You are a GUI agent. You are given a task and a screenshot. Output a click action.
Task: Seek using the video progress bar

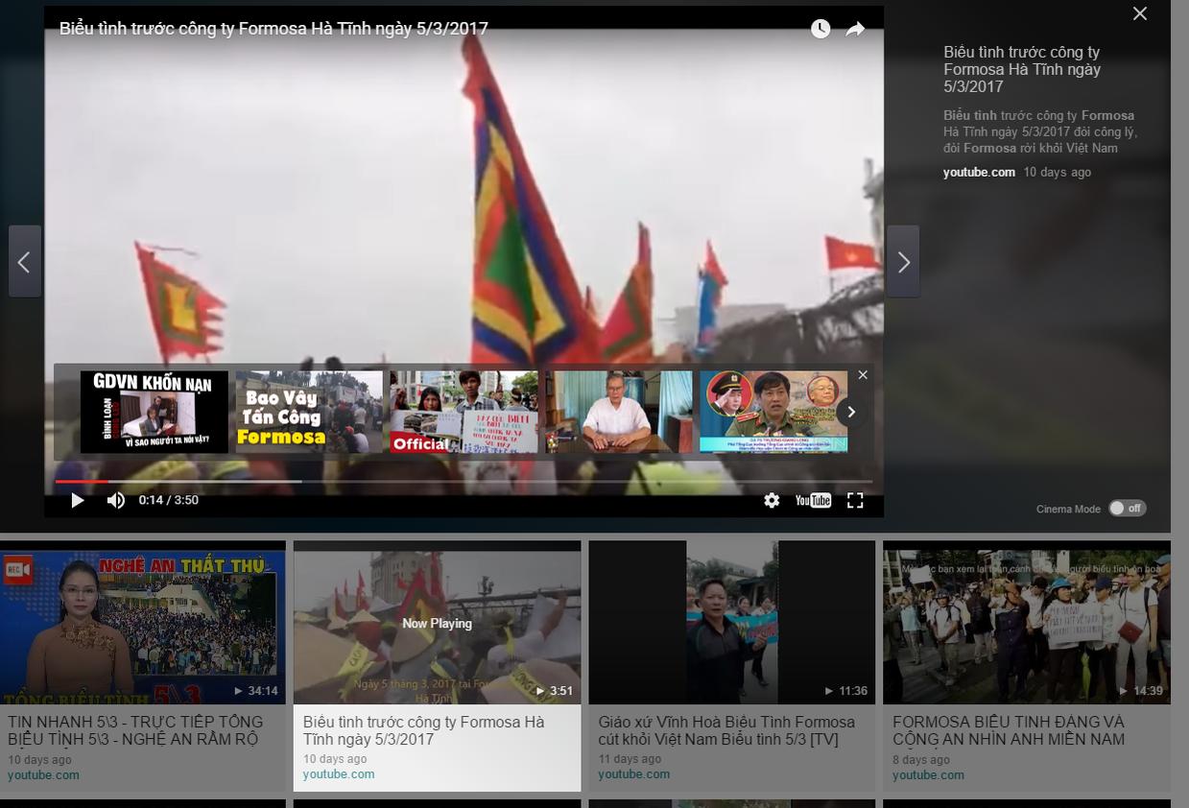point(464,481)
